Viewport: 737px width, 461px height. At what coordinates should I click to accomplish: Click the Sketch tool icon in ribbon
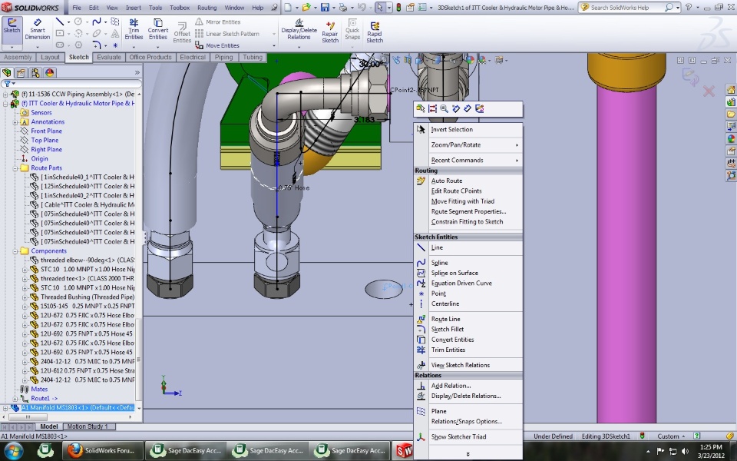coord(12,26)
